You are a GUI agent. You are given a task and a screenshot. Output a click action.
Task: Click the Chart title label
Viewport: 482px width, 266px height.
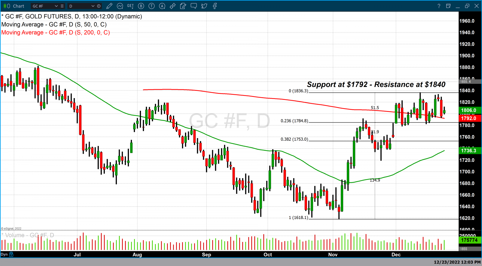pyautogui.click(x=18, y=6)
